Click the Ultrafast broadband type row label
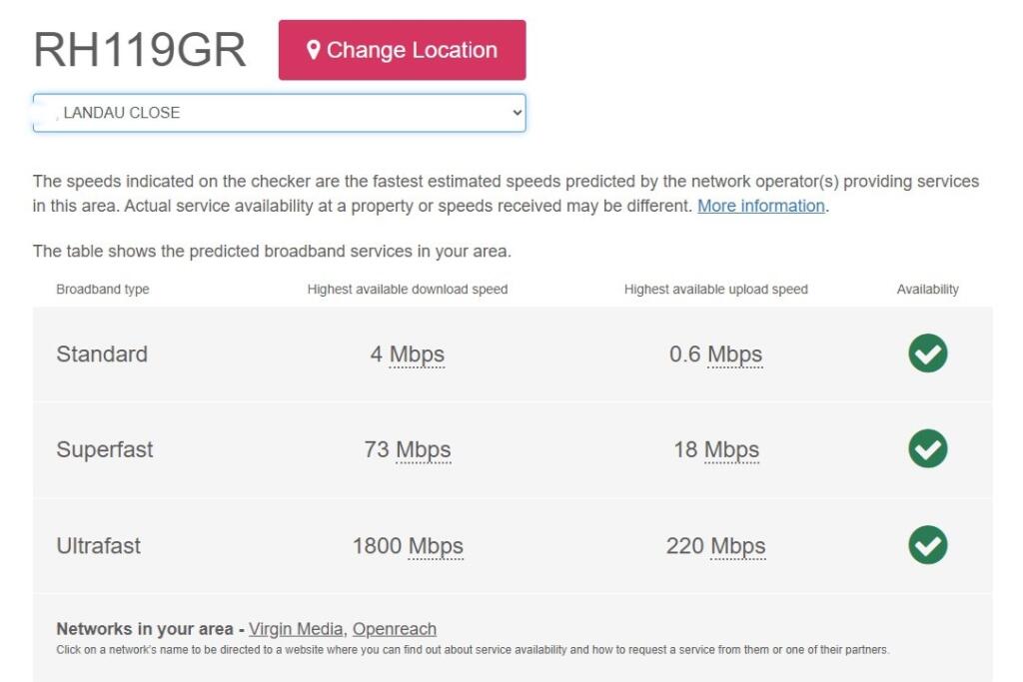The image size is (1023, 682). (99, 546)
